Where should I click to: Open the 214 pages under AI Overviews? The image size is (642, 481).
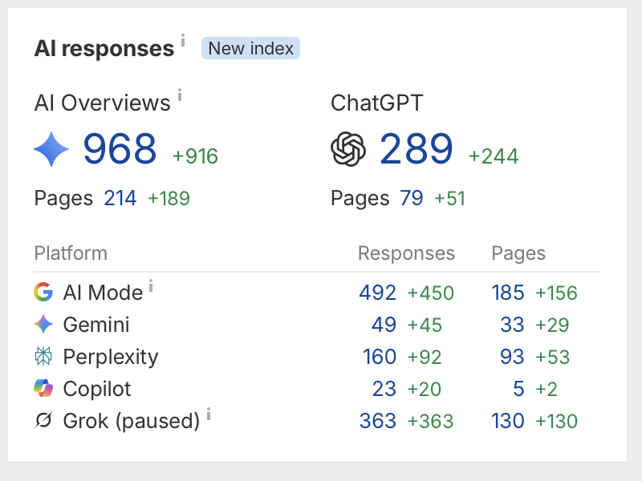pyautogui.click(x=120, y=198)
